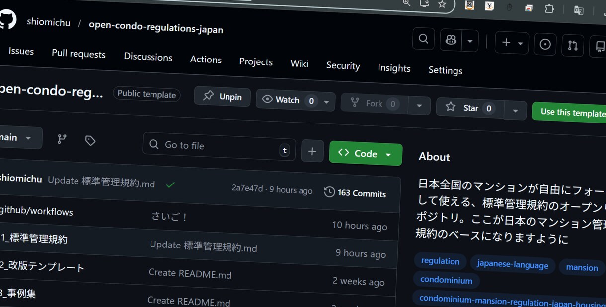The image size is (606, 307).
Task: Click the plus button beside Go to file
Action: click(x=312, y=151)
